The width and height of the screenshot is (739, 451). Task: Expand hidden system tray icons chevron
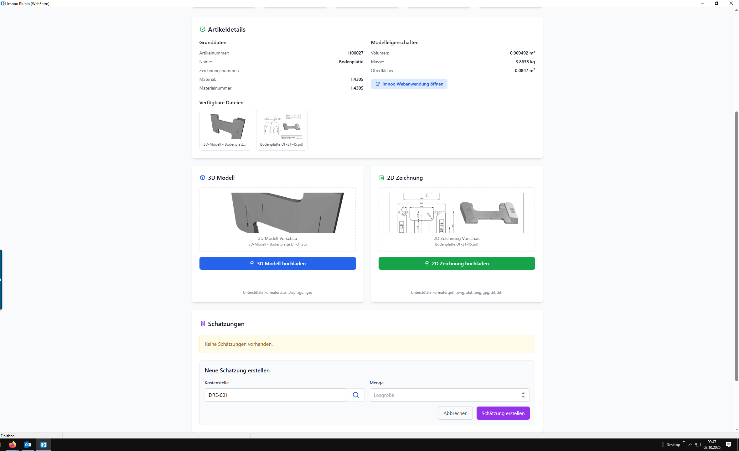click(690, 444)
